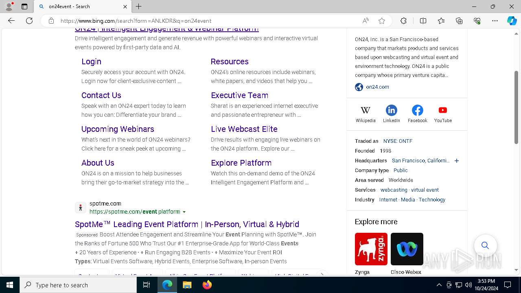Open San Francisco, California headquarters link
This screenshot has width=521, height=293.
[421, 161]
